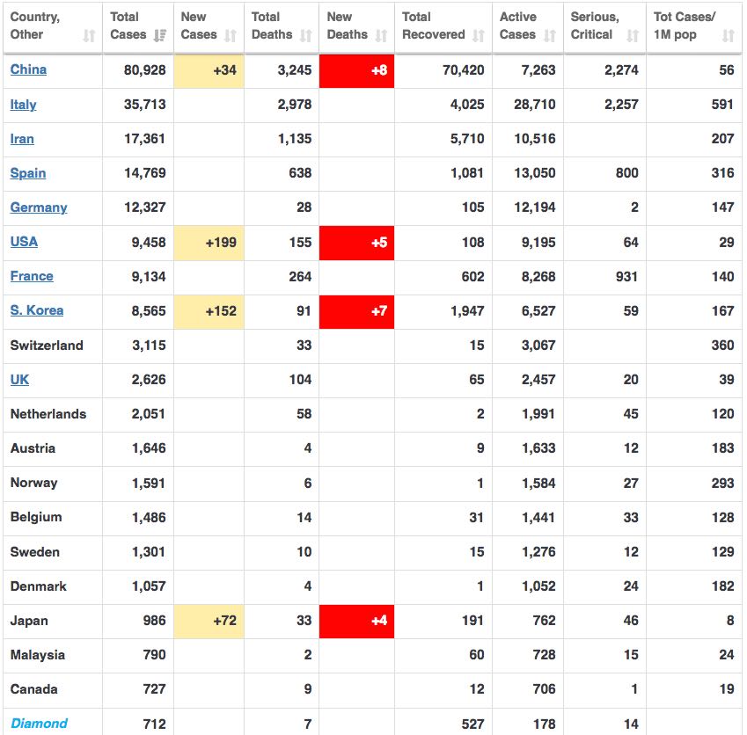Open the Italy country link

point(24,104)
